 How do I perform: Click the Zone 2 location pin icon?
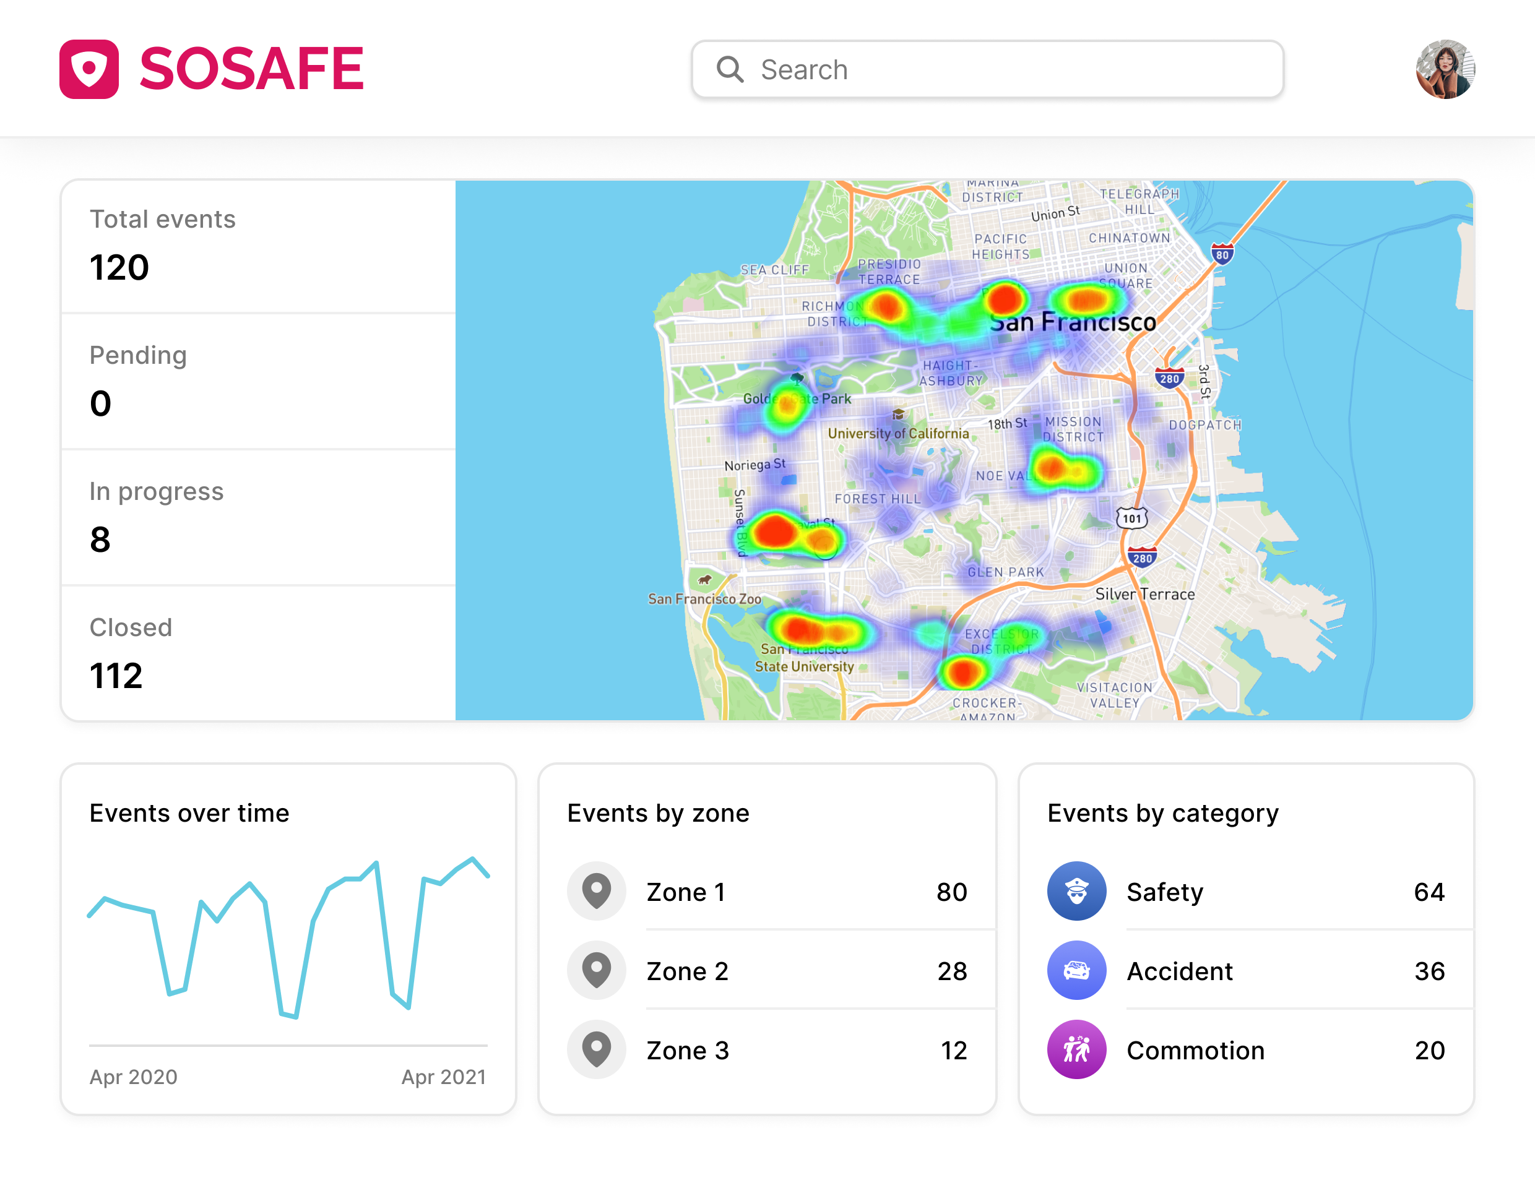(597, 970)
